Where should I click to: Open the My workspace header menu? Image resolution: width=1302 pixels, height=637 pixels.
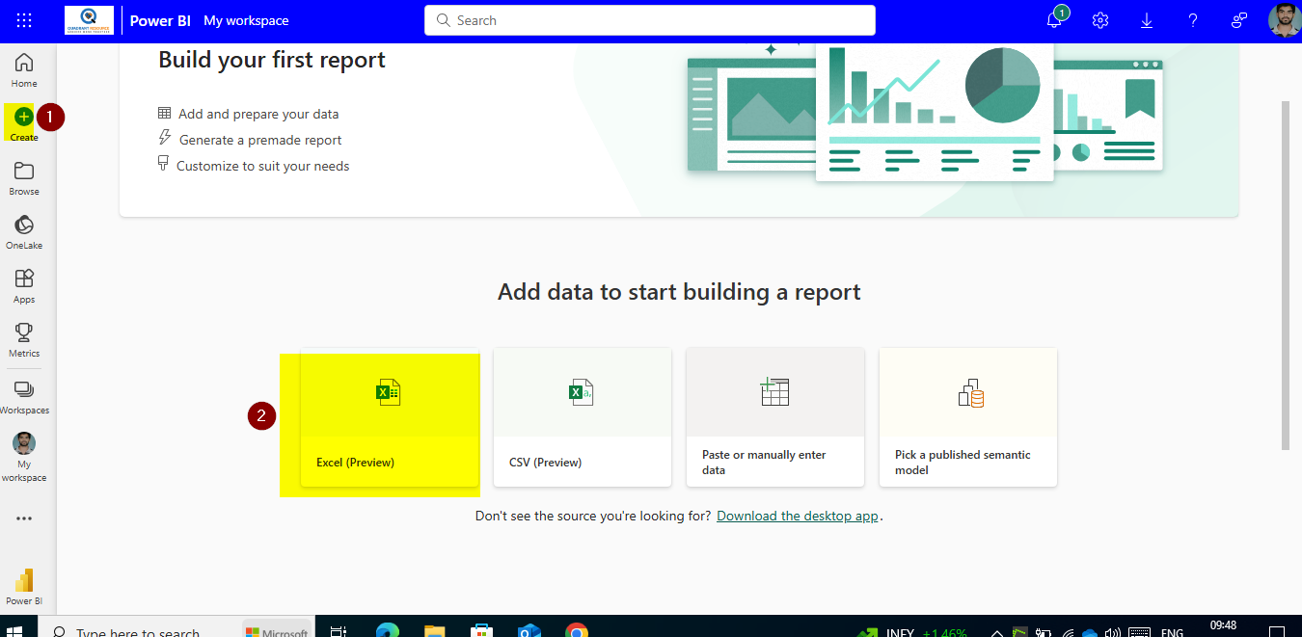pyautogui.click(x=247, y=19)
